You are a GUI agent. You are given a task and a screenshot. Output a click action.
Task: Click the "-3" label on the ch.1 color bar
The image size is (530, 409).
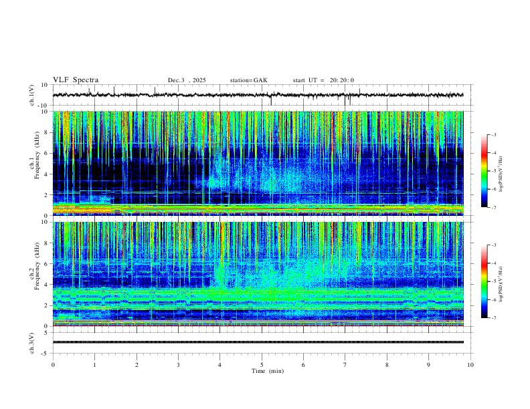pos(494,134)
